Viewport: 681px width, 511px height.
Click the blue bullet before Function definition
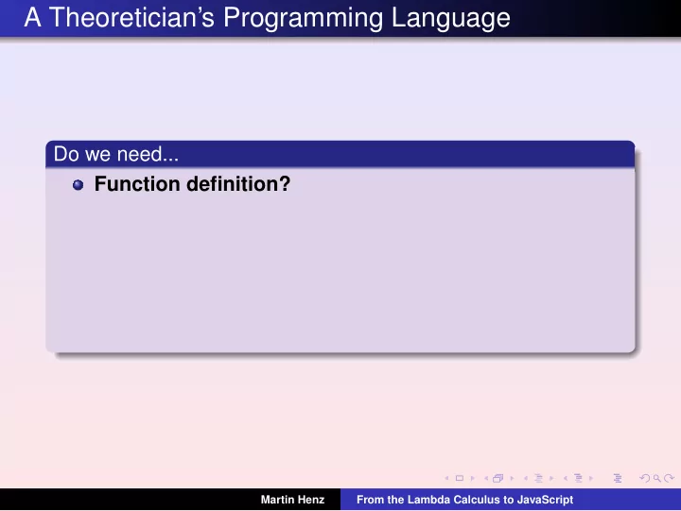pos(79,185)
